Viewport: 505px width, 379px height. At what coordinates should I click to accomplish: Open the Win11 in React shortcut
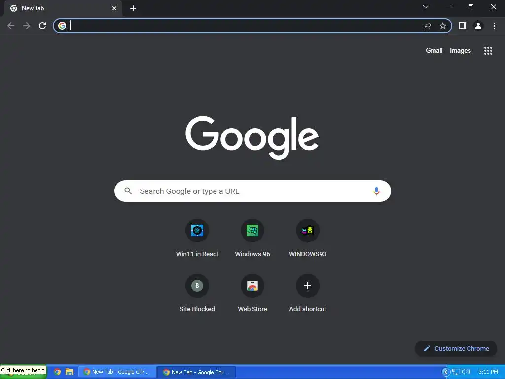[x=197, y=238]
